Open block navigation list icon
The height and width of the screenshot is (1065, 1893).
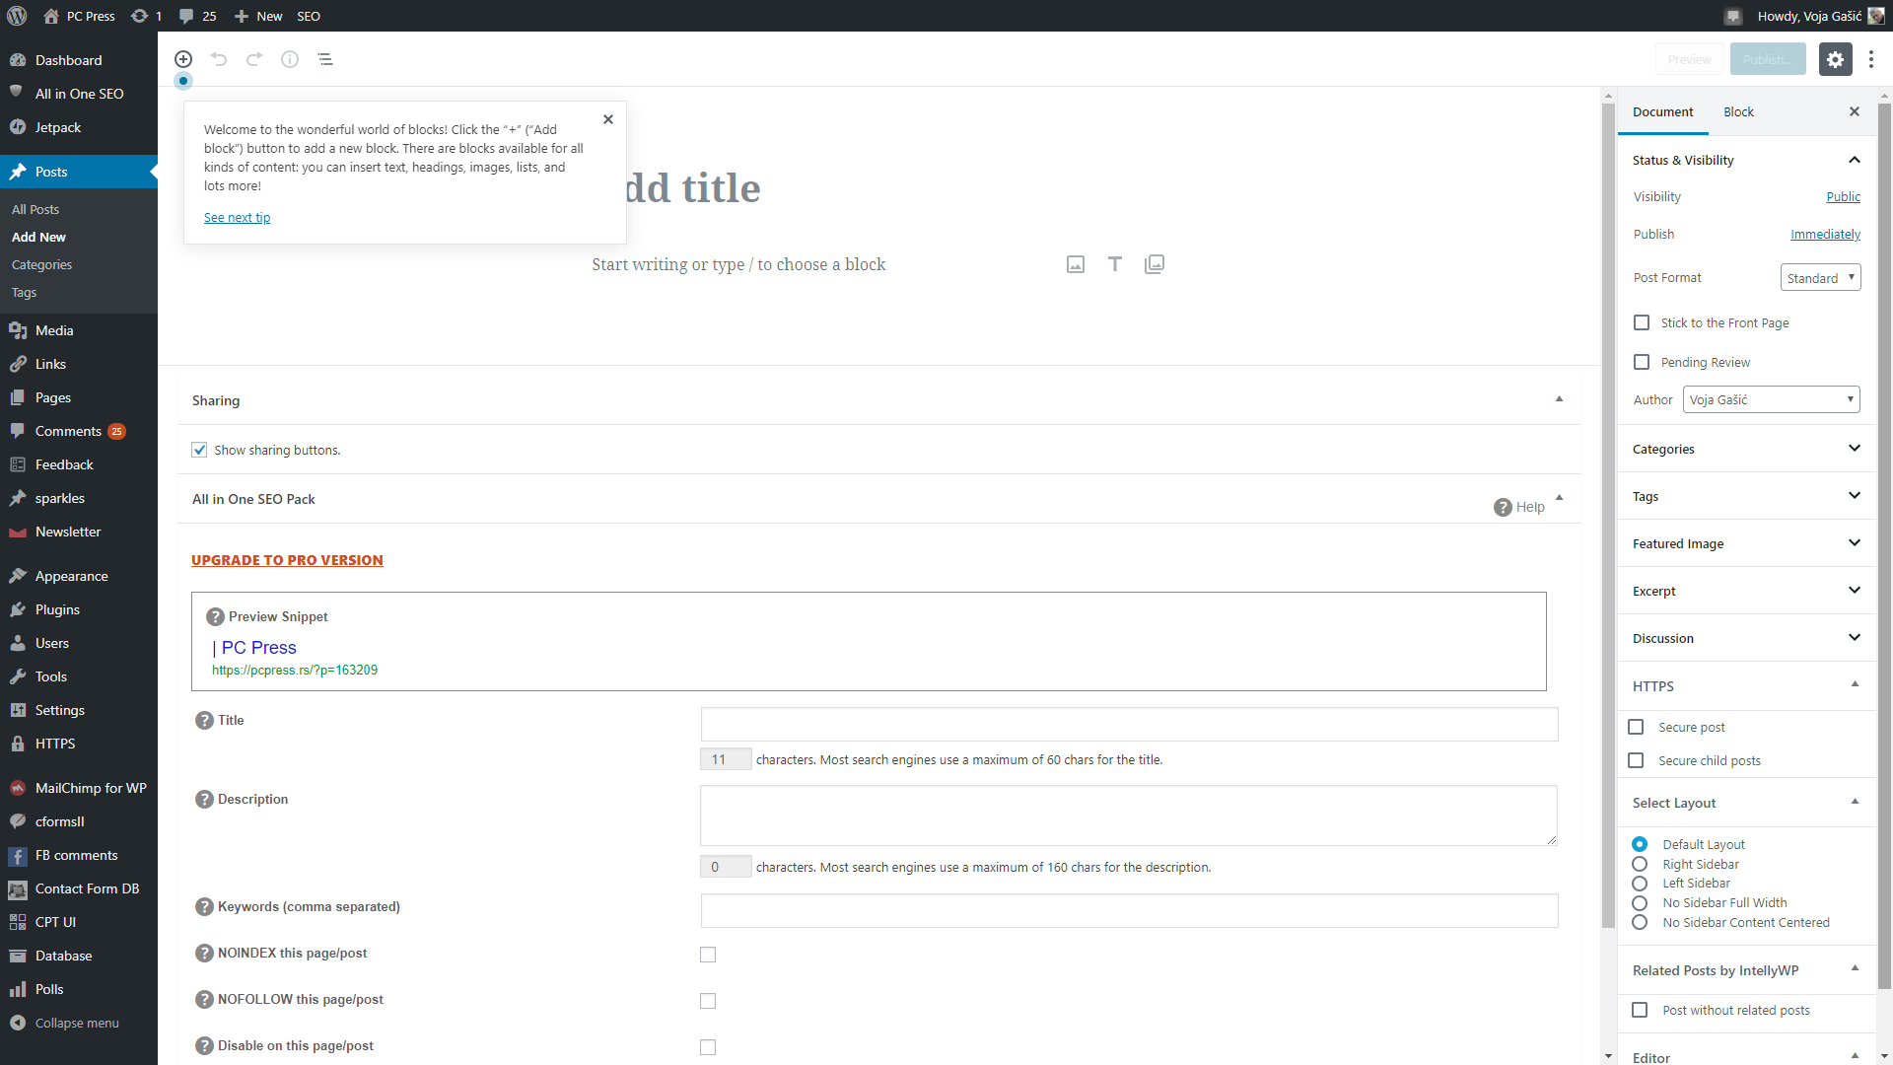click(325, 59)
